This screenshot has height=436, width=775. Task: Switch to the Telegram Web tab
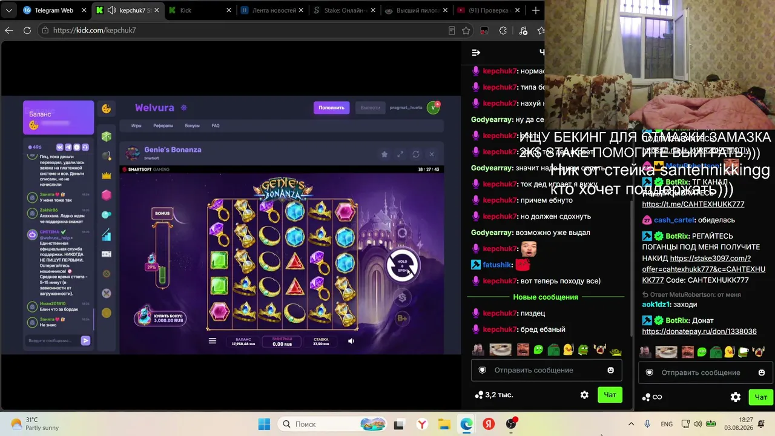(x=53, y=10)
